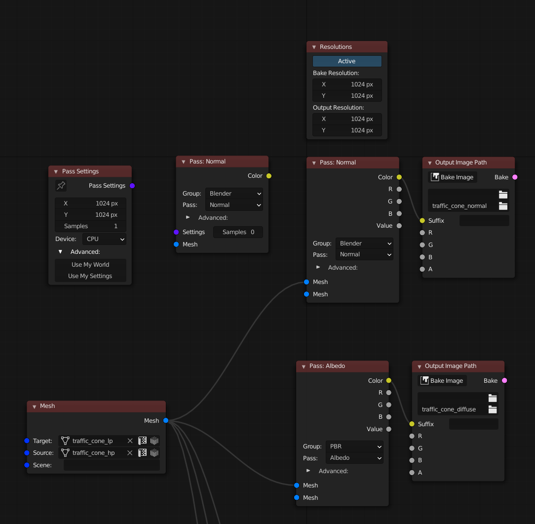The width and height of the screenshot is (535, 524).
Task: Click the traffic_cone_diffuse filename field
Action: point(453,409)
